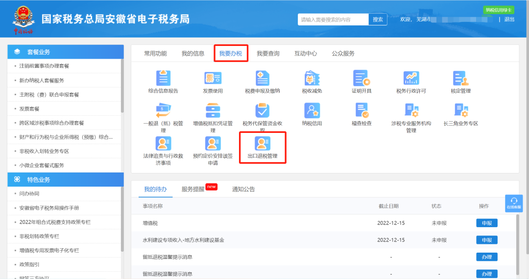
Task: Click 申报 for 增值税 row
Action: 487,223
